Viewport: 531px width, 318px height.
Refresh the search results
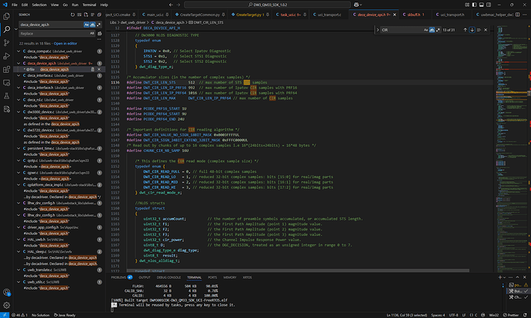[72, 15]
